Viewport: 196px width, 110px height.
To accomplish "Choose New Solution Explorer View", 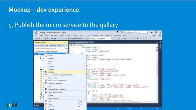I will 65,81.
